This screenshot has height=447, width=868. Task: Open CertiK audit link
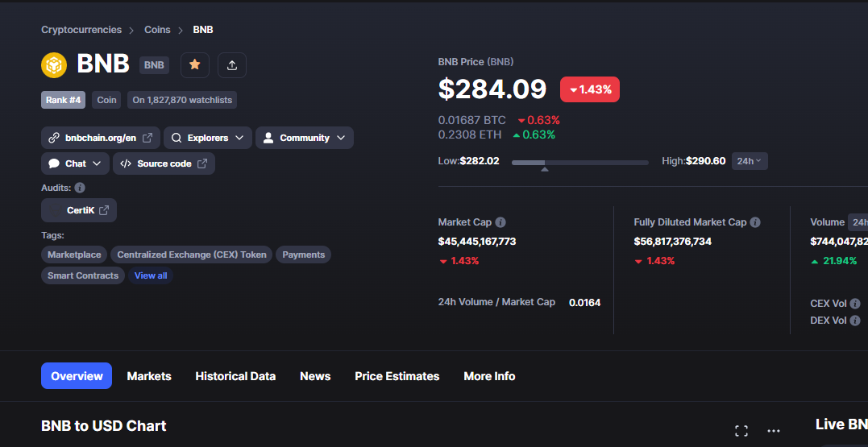[x=79, y=210]
